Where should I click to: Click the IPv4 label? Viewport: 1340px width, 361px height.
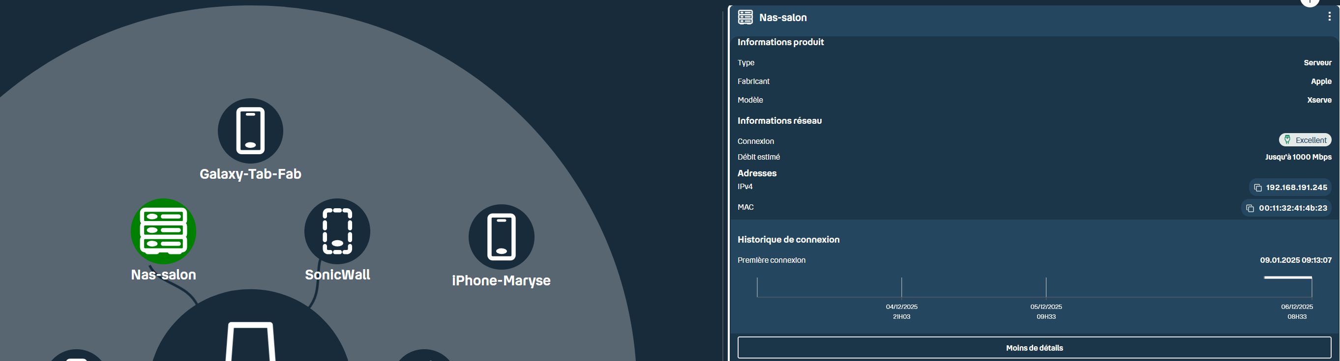coord(745,187)
